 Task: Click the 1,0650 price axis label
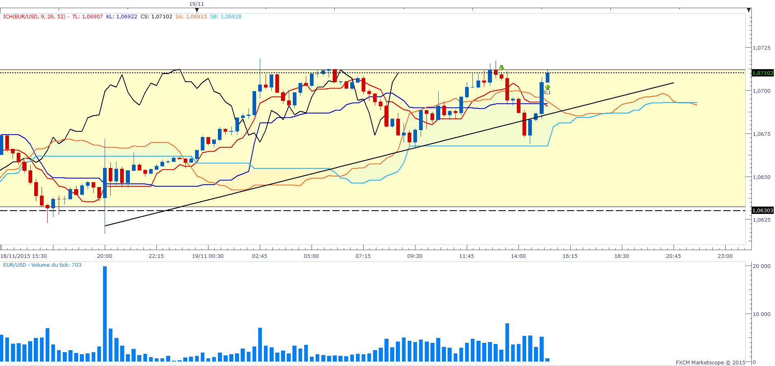click(762, 177)
